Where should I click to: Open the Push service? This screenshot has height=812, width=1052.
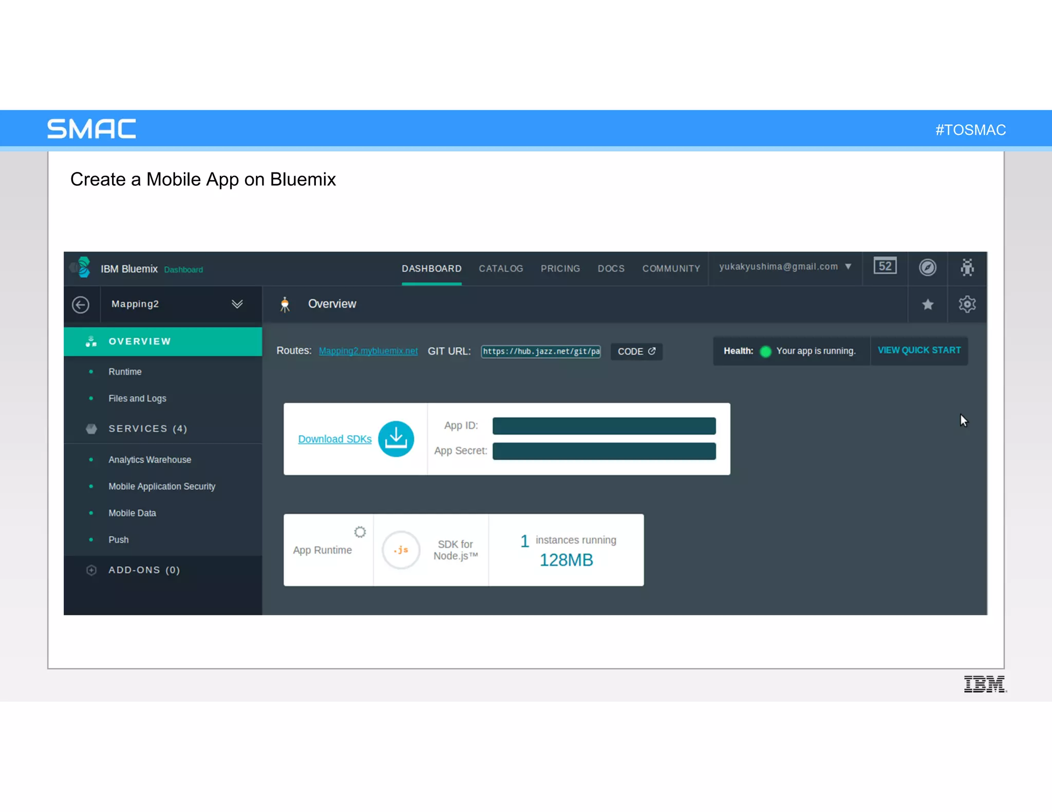point(118,540)
